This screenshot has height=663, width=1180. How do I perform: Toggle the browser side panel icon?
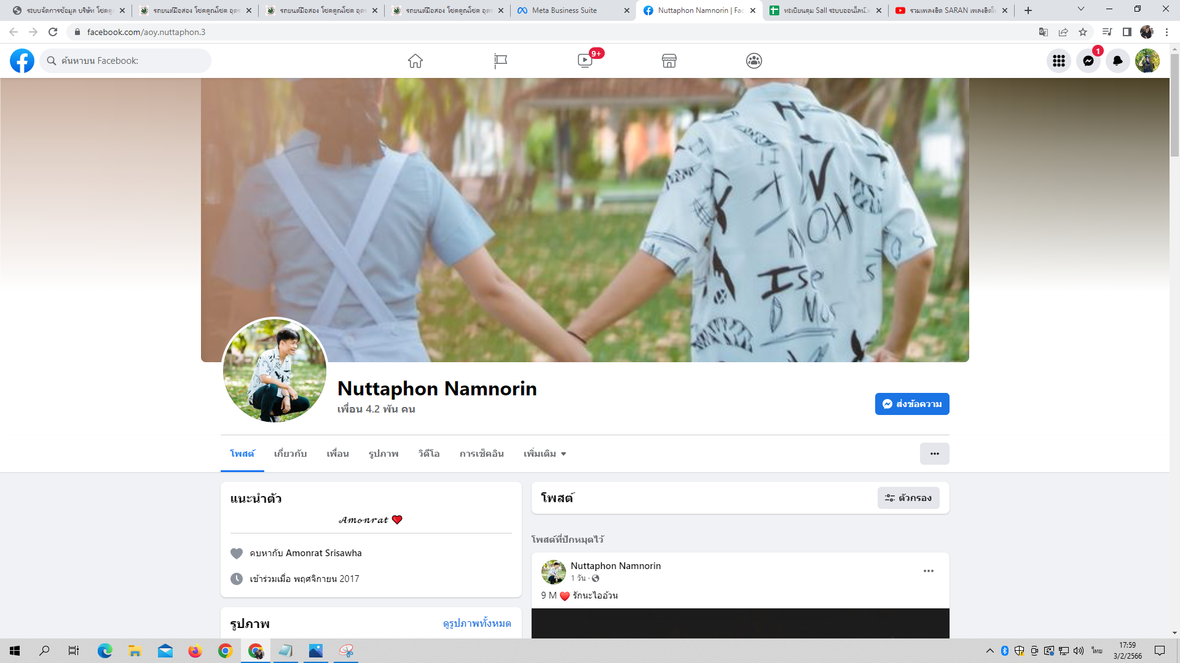1127,32
